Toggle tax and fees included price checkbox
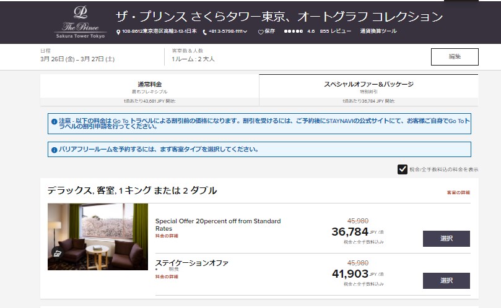 (403, 169)
